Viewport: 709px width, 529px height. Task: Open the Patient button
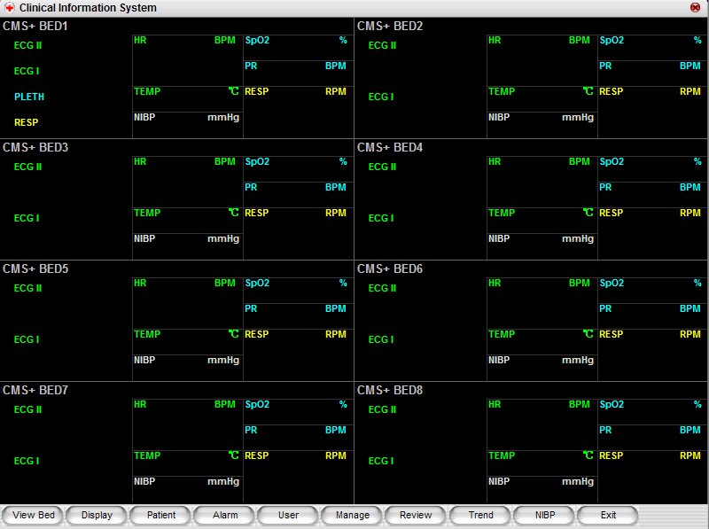pyautogui.click(x=161, y=515)
